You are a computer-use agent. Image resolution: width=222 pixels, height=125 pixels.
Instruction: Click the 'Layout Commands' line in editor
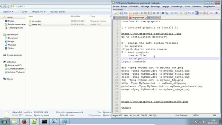click(x=133, y=61)
